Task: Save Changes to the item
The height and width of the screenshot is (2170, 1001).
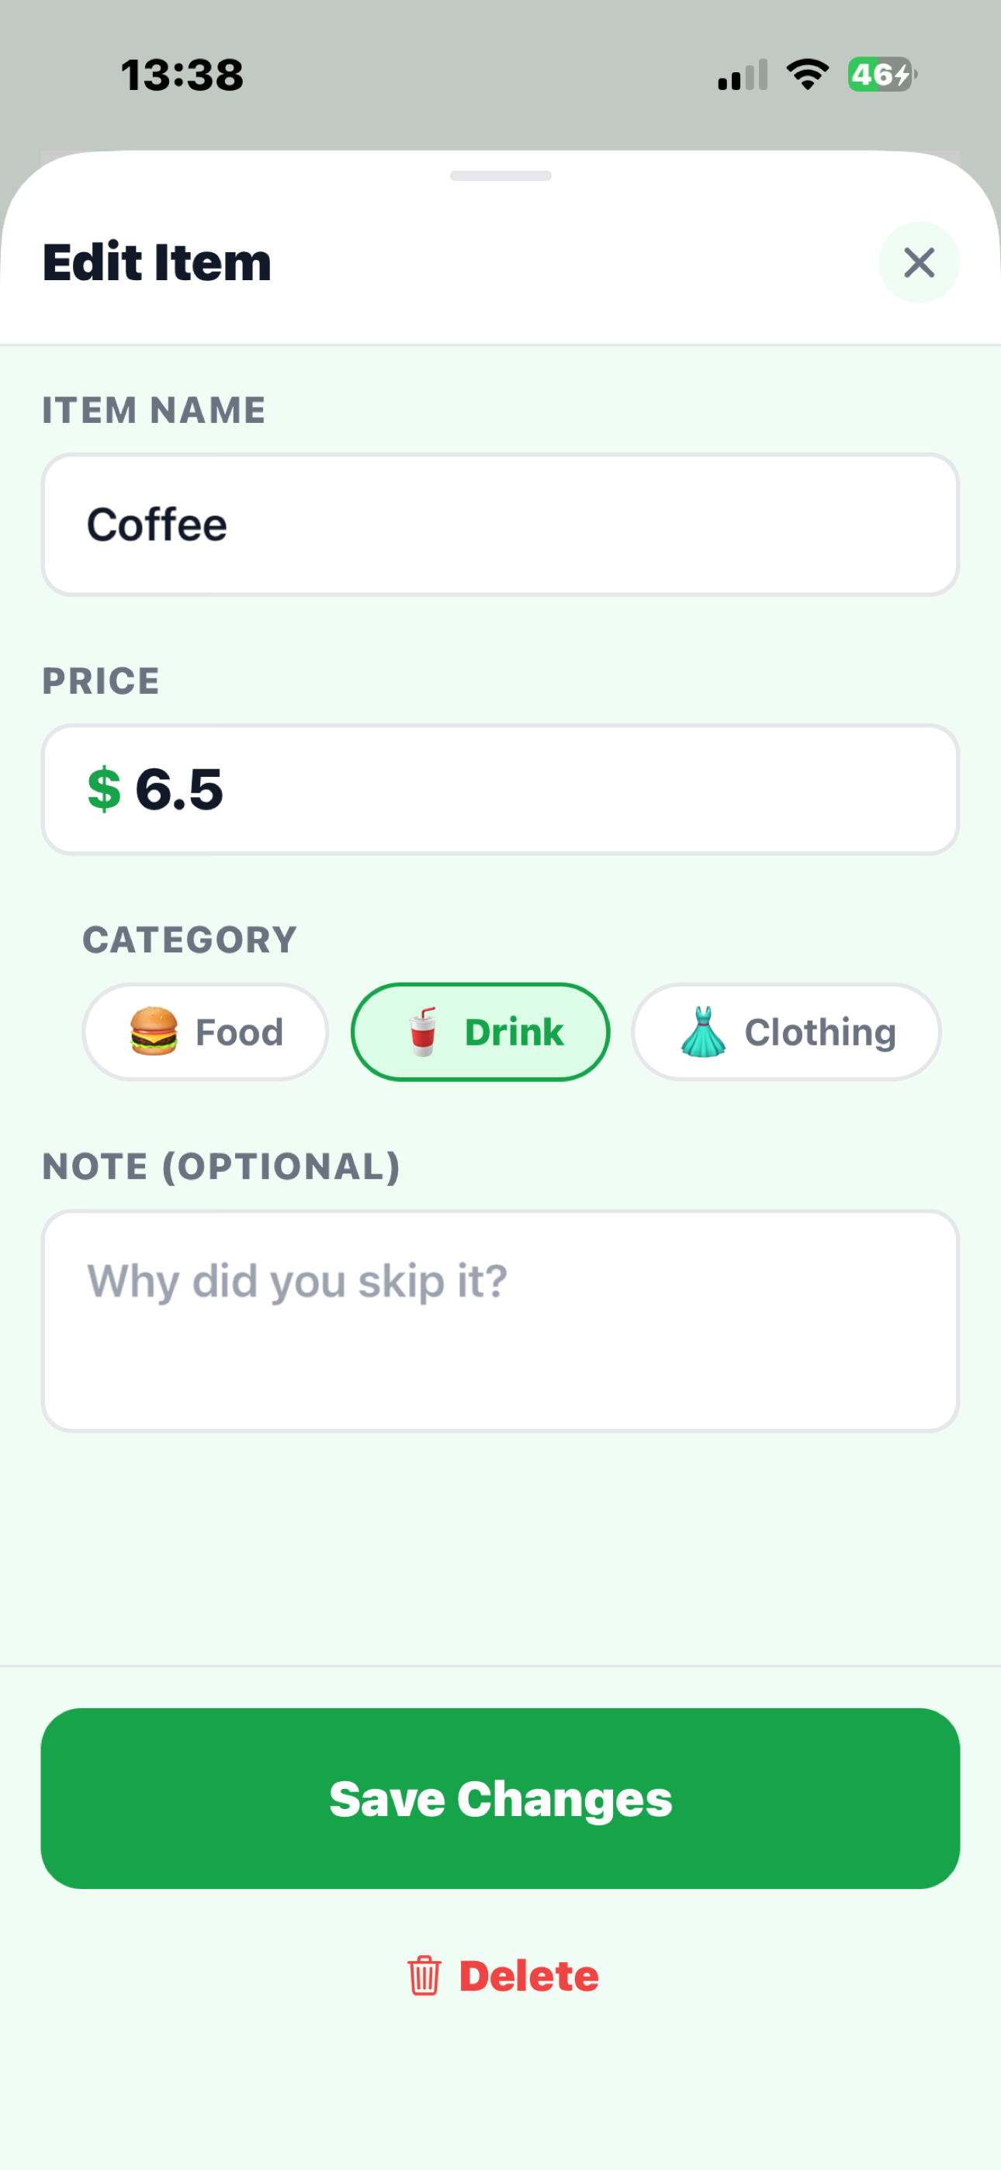Action: point(500,1798)
